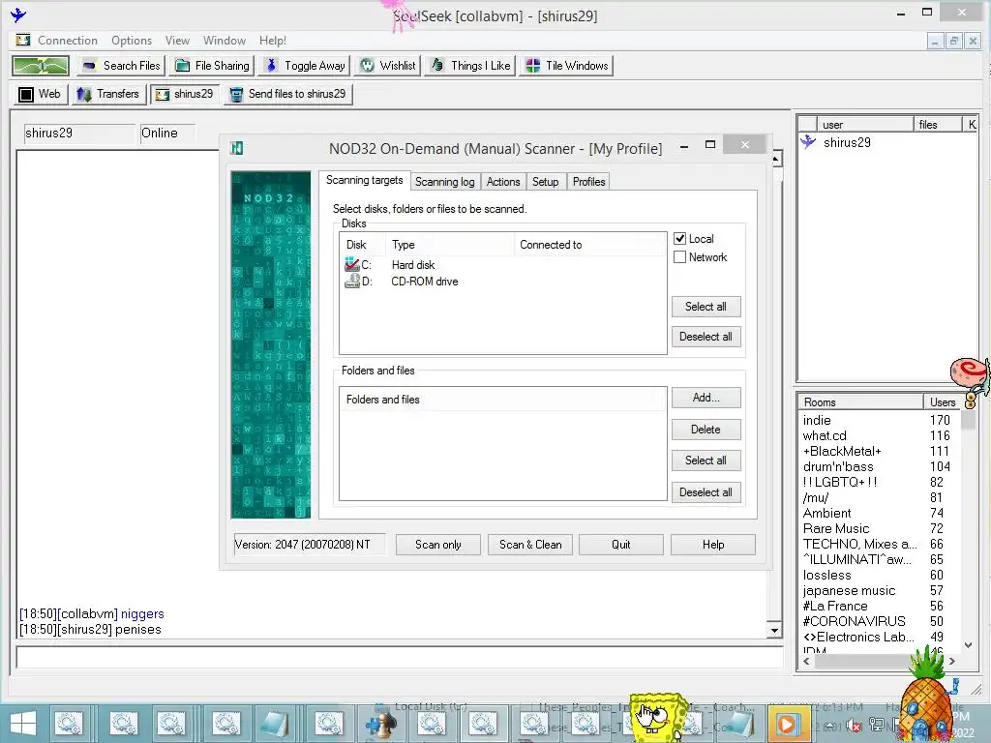The height and width of the screenshot is (743, 991).
Task: Select the drum'n'bass room
Action: [838, 467]
